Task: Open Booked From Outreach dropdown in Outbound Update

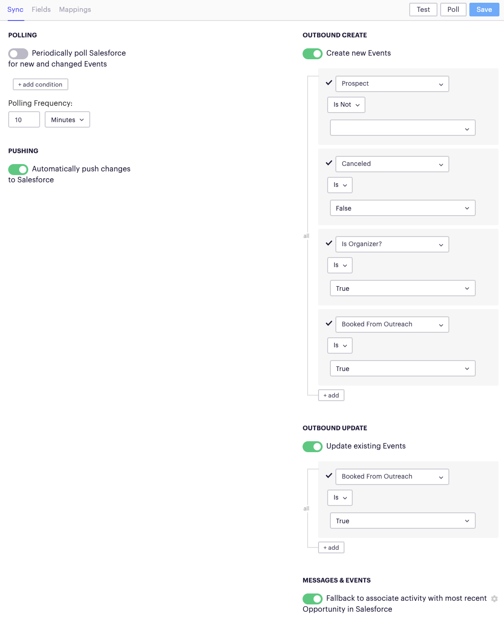Action: point(392,476)
